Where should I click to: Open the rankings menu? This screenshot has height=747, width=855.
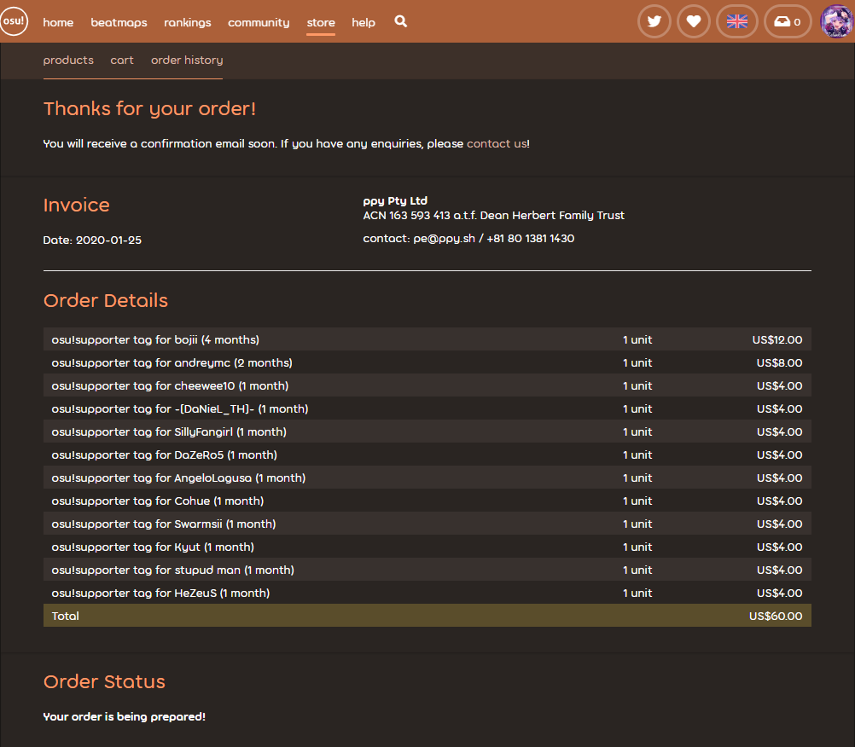click(x=188, y=22)
